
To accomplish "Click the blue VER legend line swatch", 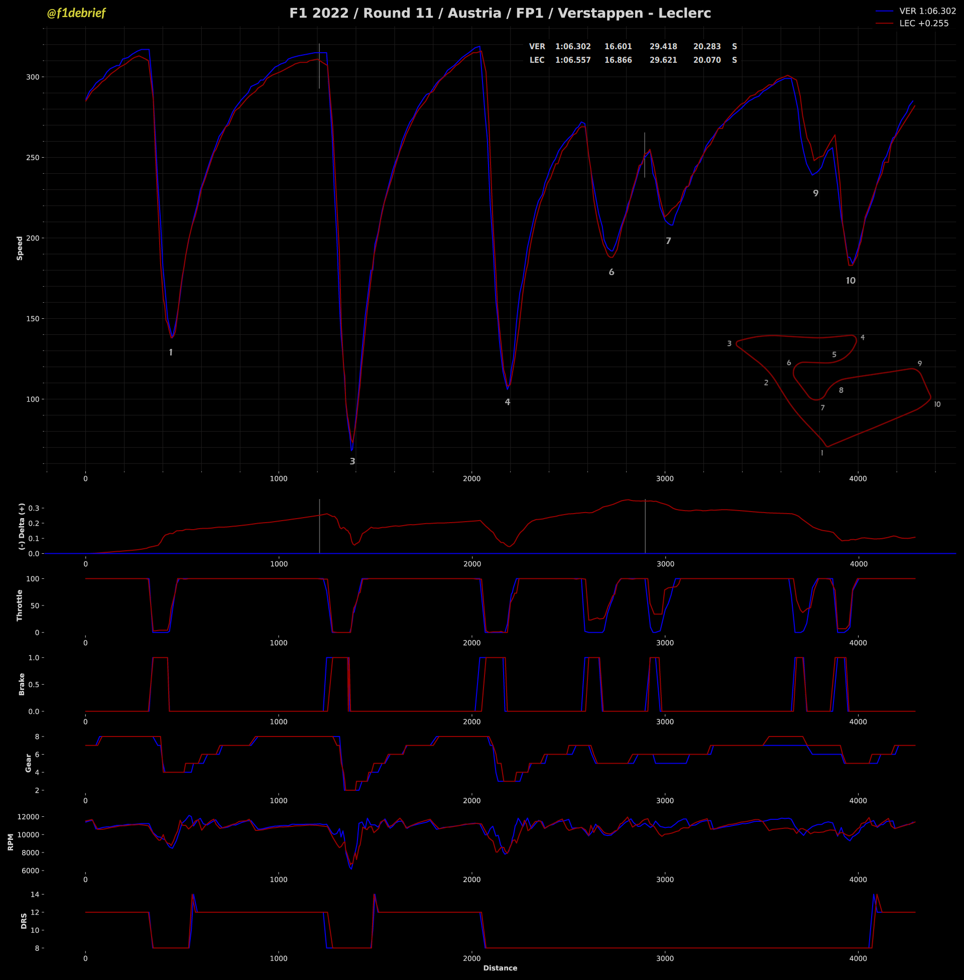I will coord(886,11).
